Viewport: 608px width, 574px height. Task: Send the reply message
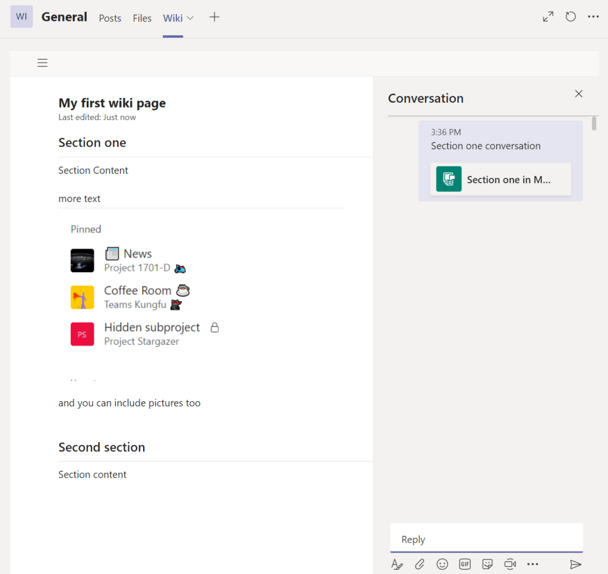tap(575, 564)
